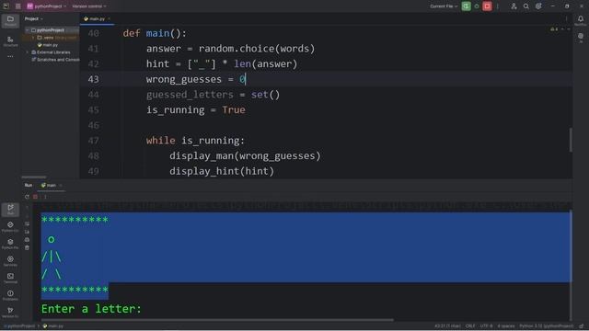Open the pythonProject project dropdown
The width and height of the screenshot is (589, 331).
click(x=46, y=6)
